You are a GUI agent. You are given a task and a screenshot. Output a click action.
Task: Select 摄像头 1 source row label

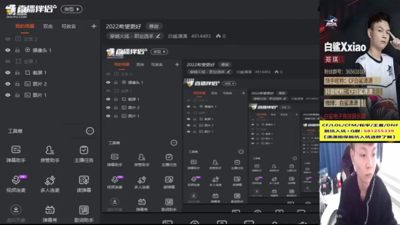pos(42,50)
